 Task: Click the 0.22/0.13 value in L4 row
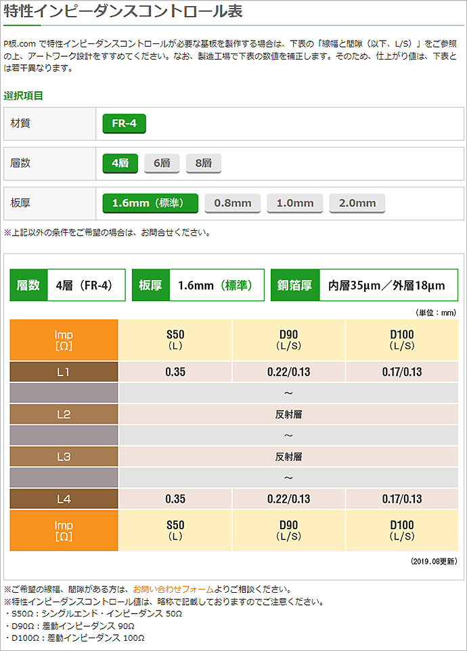[x=289, y=499]
